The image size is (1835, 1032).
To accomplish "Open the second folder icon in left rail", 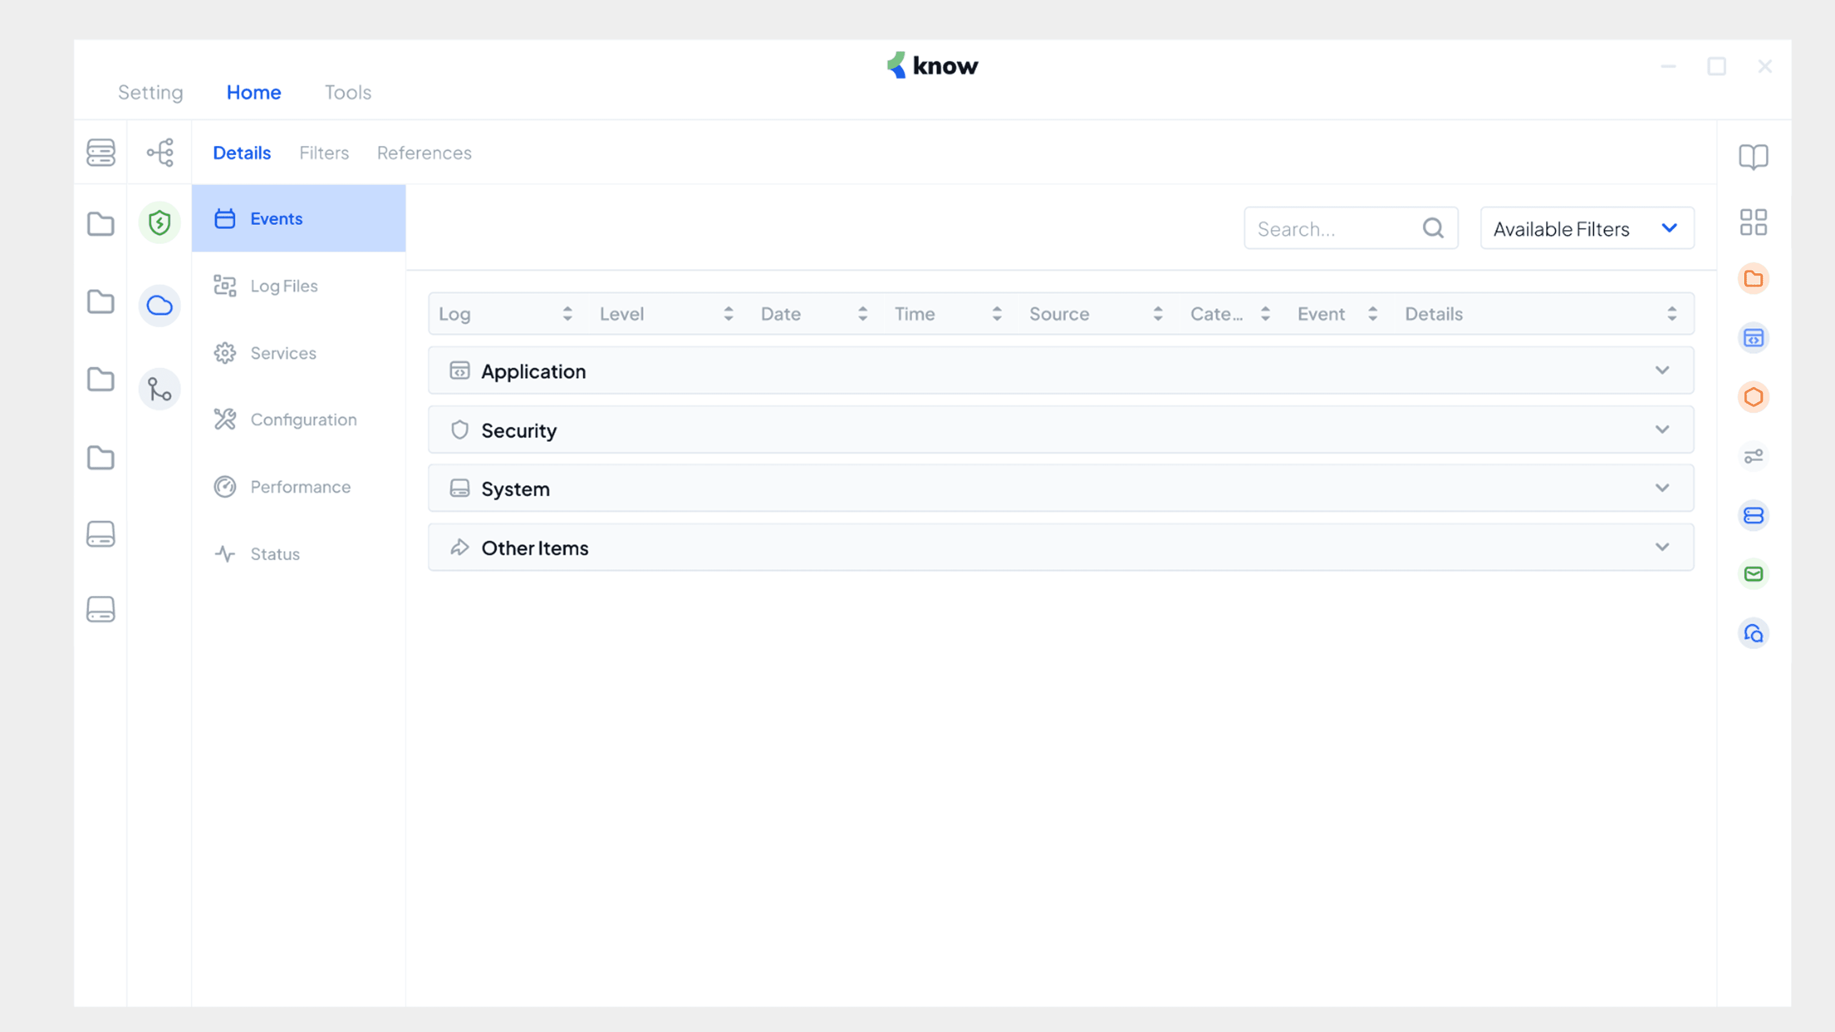I will 100,301.
